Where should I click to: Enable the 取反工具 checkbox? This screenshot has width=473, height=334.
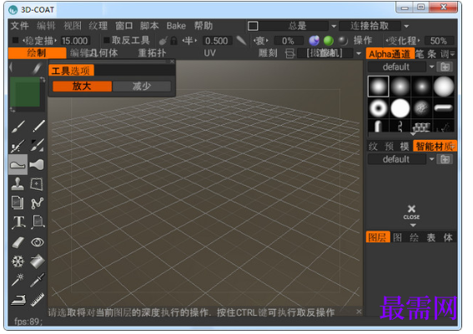pyautogui.click(x=107, y=40)
